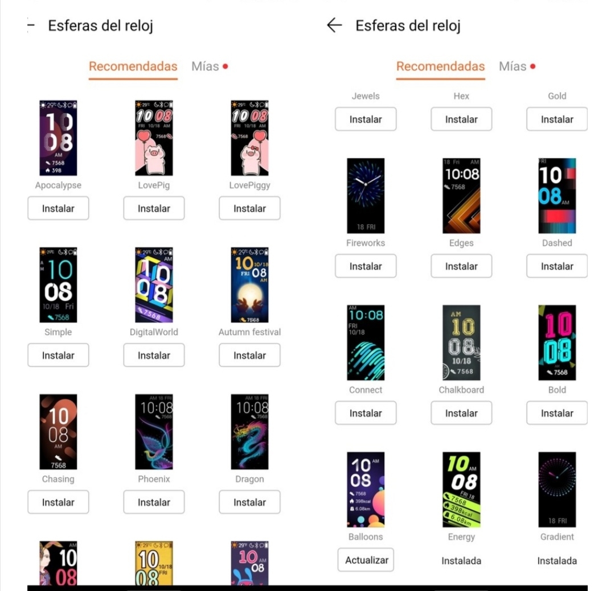Select the LovePig watch face thumbnail

click(154, 138)
